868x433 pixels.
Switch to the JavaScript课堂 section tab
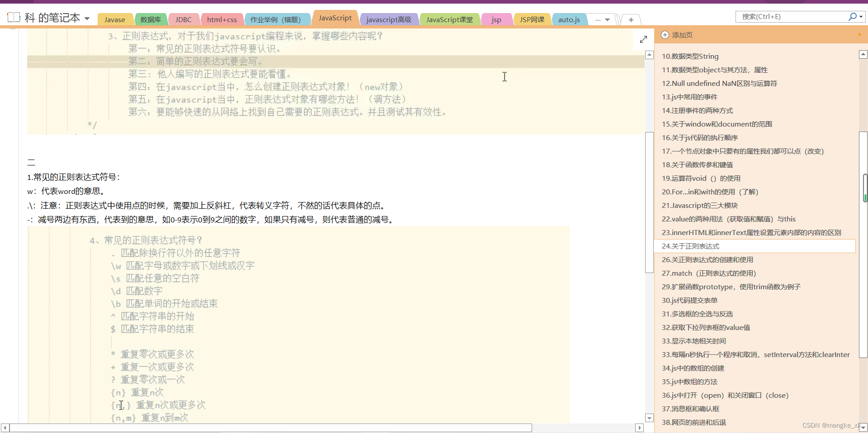[449, 19]
